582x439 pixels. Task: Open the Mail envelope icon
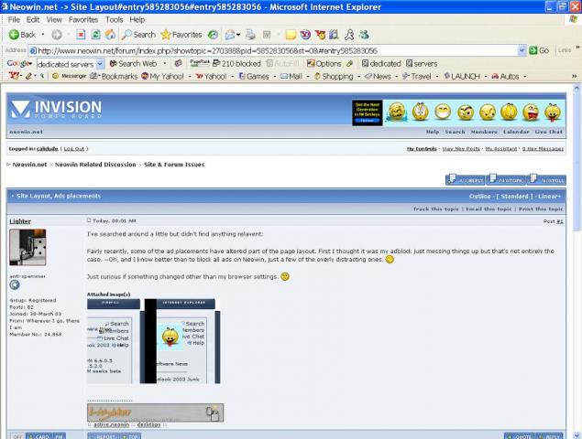[x=230, y=35]
